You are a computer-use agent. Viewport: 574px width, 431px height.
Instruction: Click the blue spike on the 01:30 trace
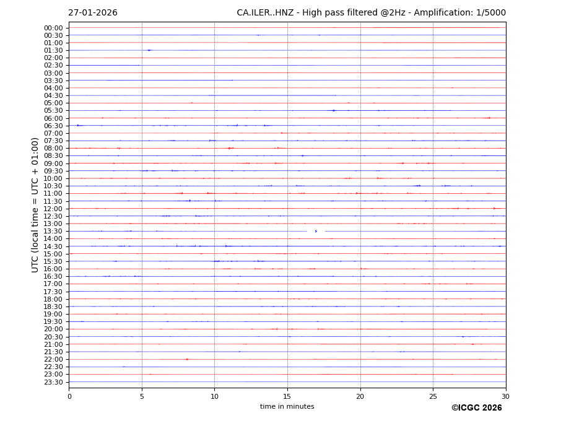[149, 50]
